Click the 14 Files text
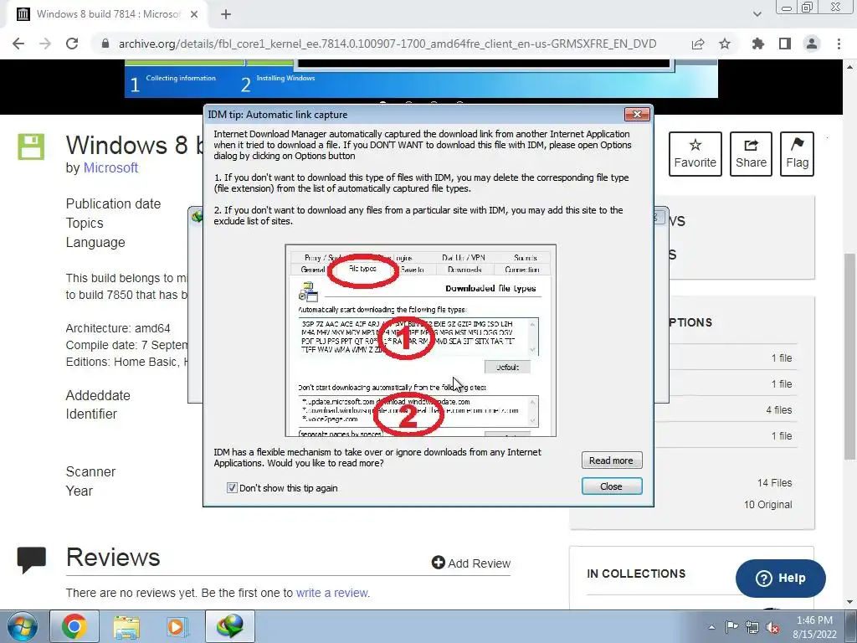The image size is (857, 643). pyautogui.click(x=774, y=483)
